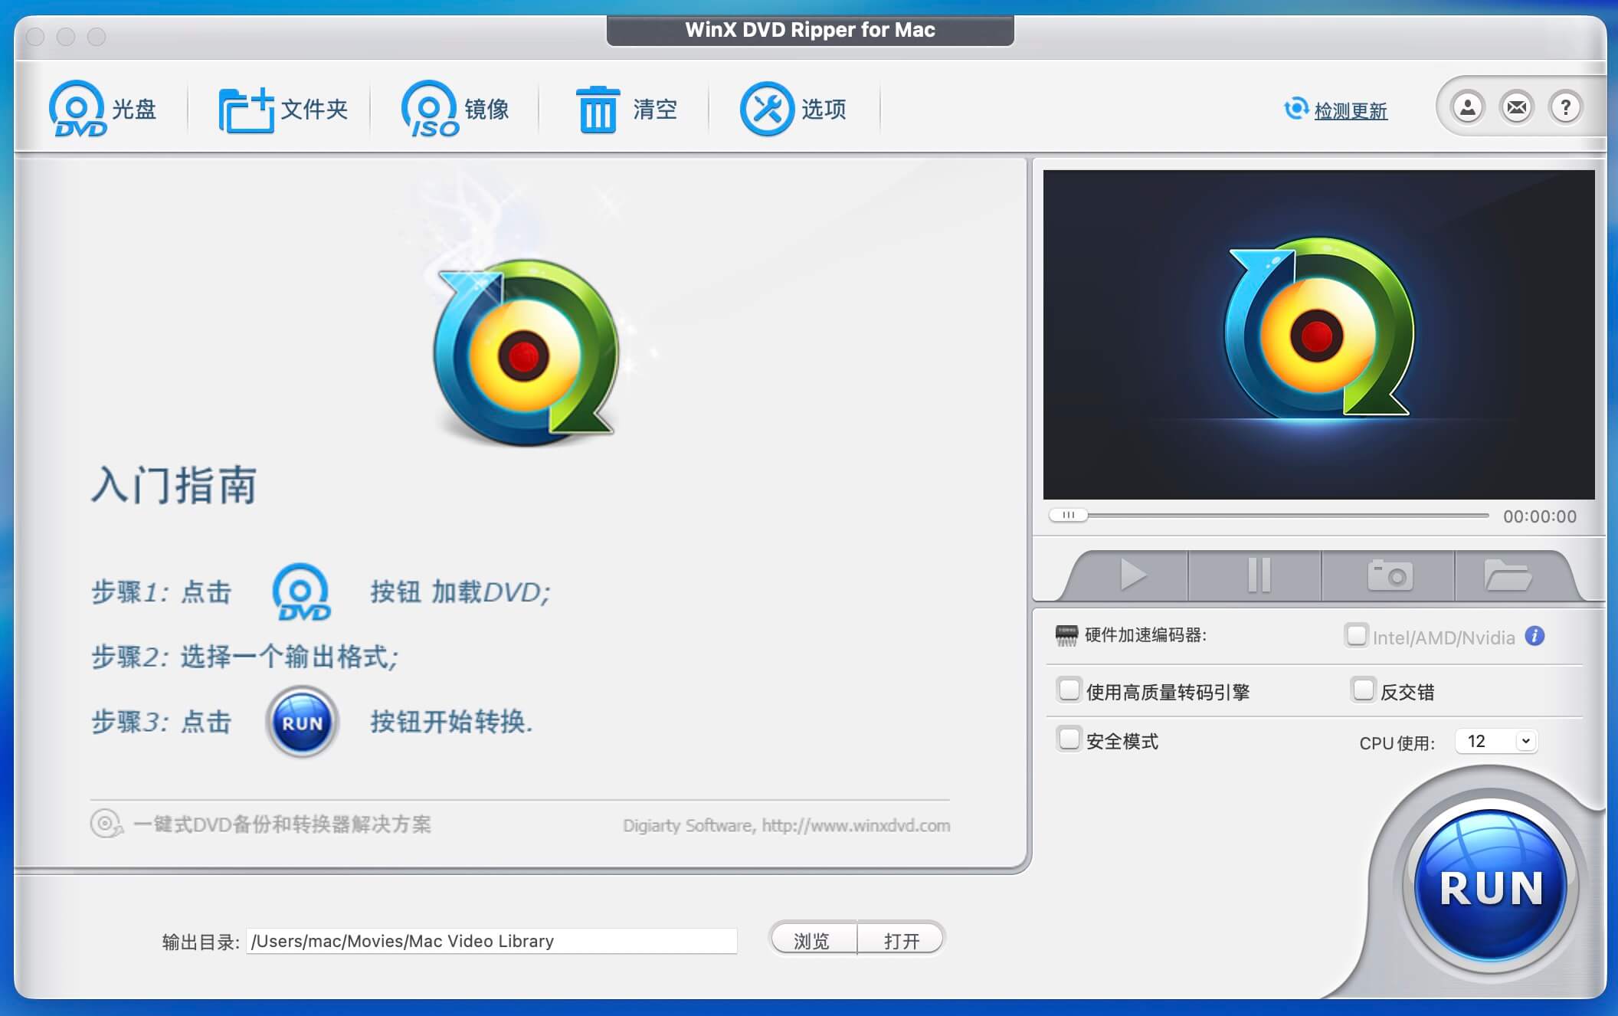Load an ISO image (镜像)
The height and width of the screenshot is (1016, 1618).
pos(430,109)
